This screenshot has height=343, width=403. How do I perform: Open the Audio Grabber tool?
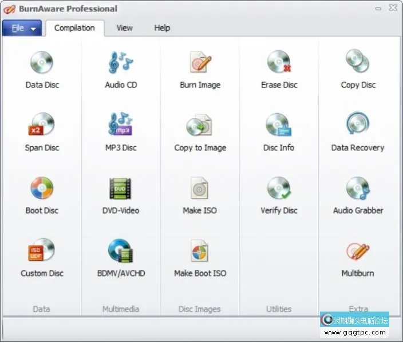(358, 196)
